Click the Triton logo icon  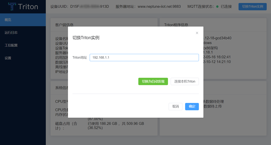(12, 6)
